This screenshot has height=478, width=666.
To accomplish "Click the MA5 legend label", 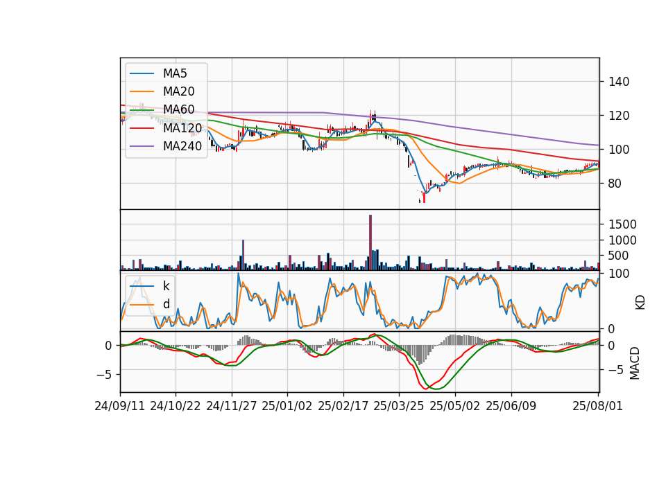I will [x=175, y=73].
